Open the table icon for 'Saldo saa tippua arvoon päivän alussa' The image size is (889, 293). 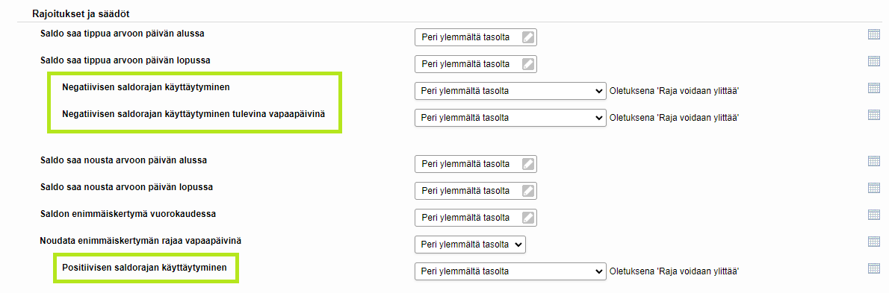(874, 34)
